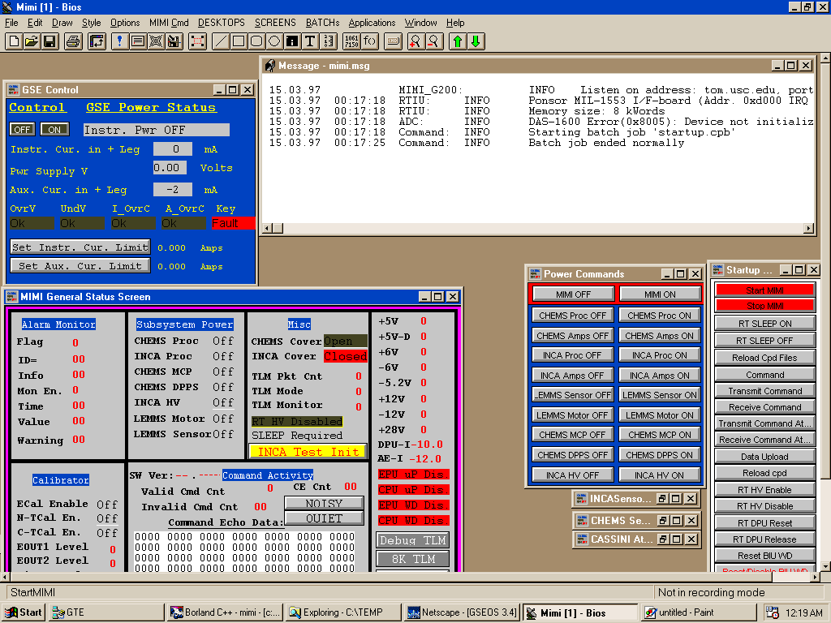
Task: Restore the minimized INCASensor window
Action: pos(662,499)
